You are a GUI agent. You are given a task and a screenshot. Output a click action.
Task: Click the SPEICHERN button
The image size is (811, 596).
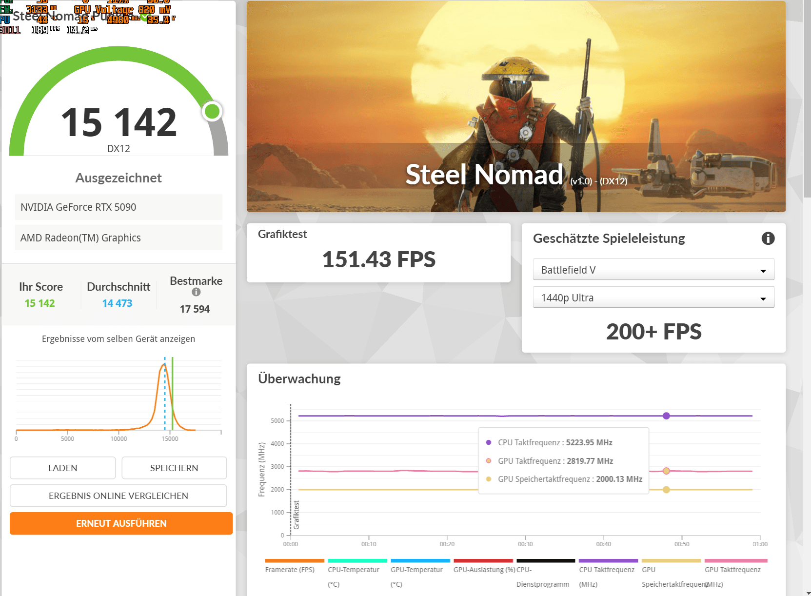[174, 468]
